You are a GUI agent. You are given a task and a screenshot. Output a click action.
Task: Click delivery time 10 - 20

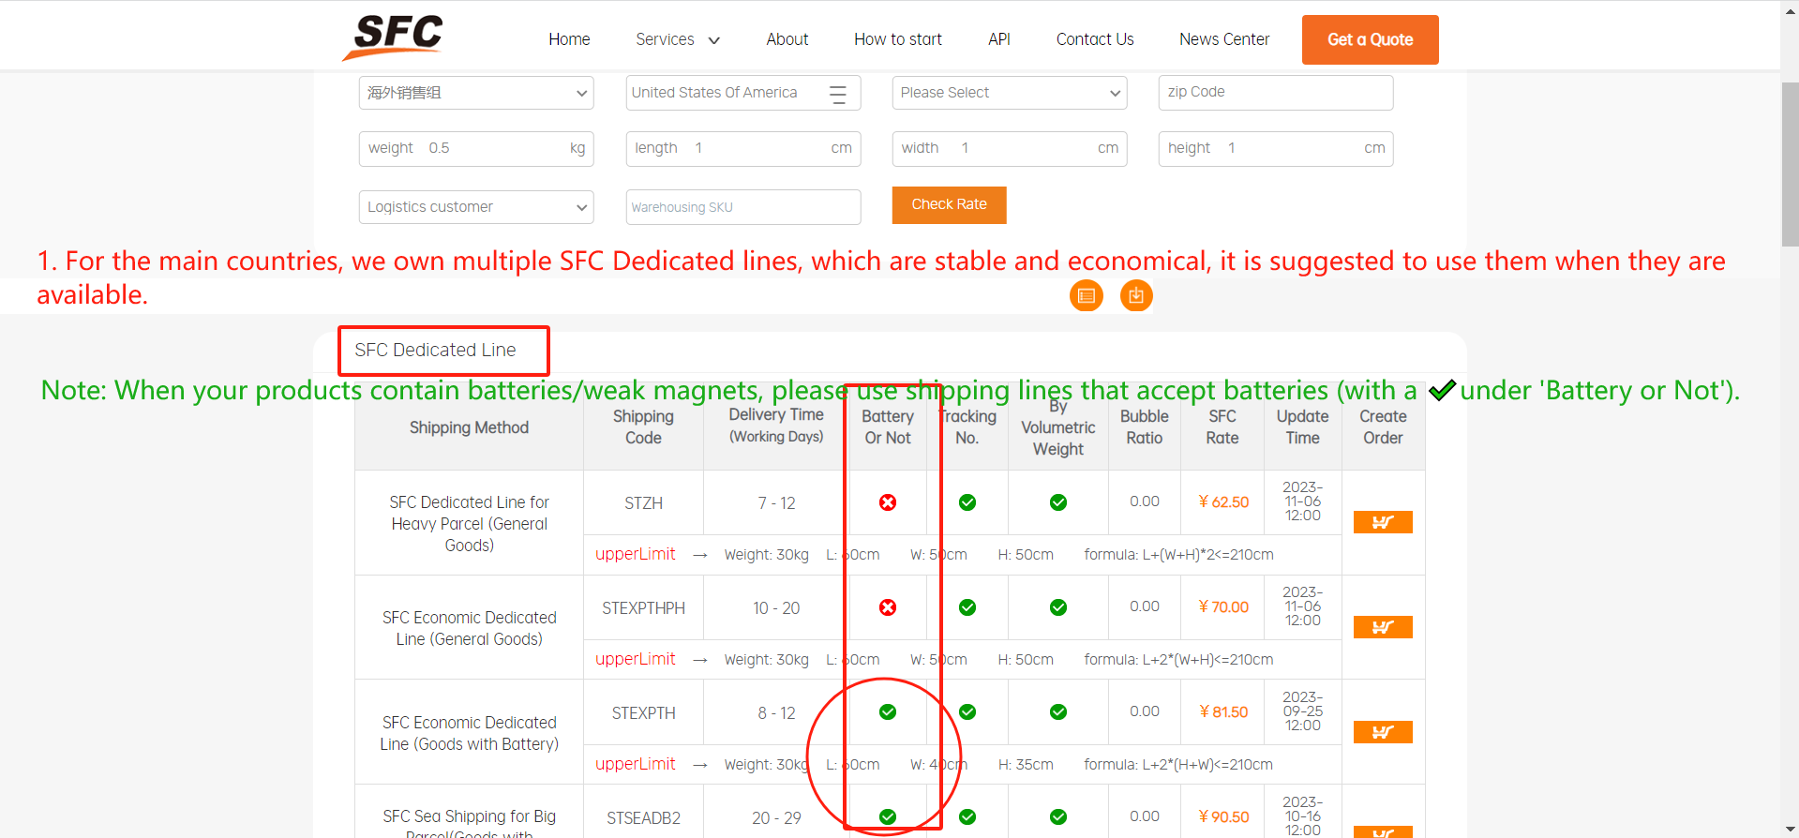tap(776, 608)
